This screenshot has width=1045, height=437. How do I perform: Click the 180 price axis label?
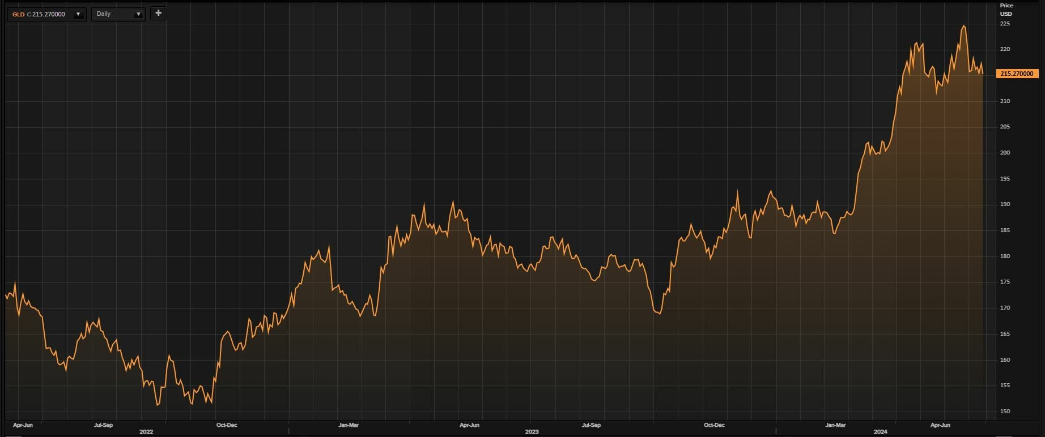(1005, 256)
